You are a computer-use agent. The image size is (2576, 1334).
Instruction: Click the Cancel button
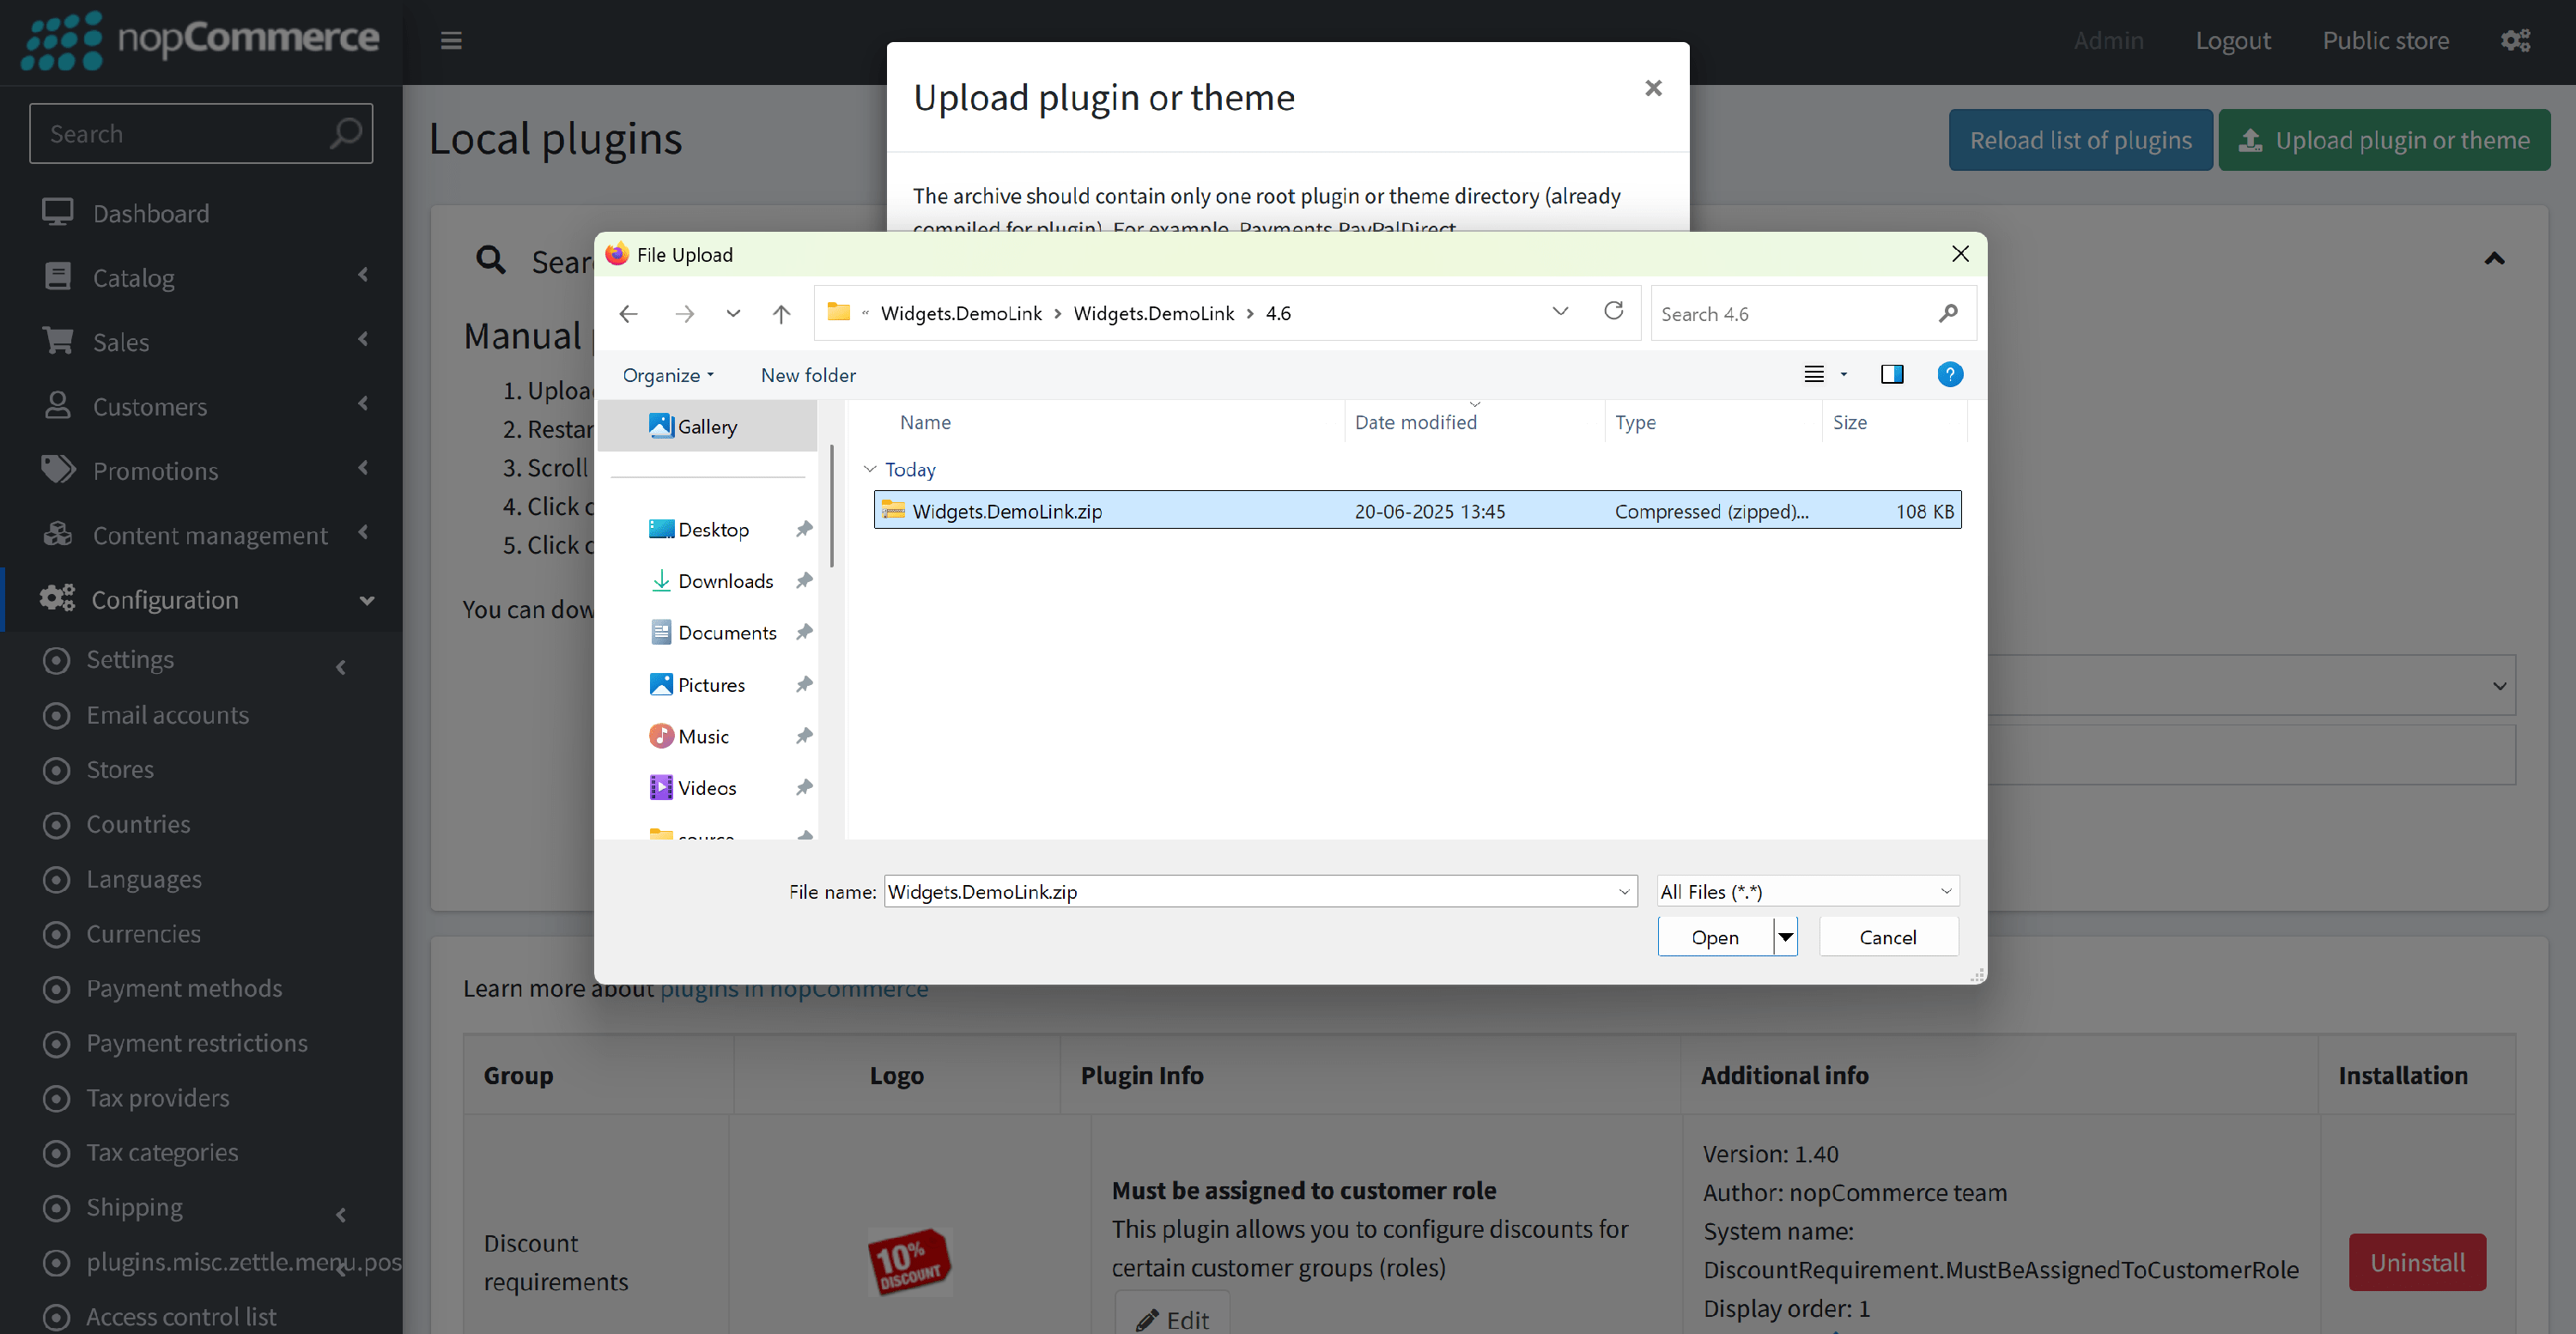click(1887, 938)
